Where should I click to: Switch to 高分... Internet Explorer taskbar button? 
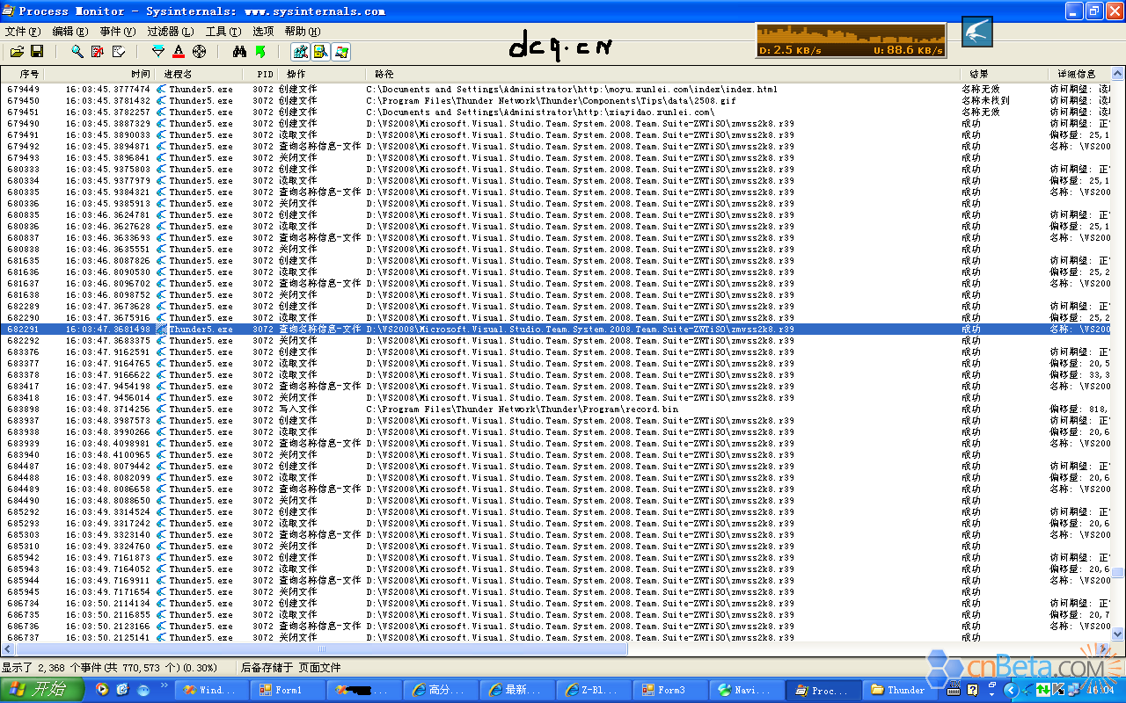441,690
